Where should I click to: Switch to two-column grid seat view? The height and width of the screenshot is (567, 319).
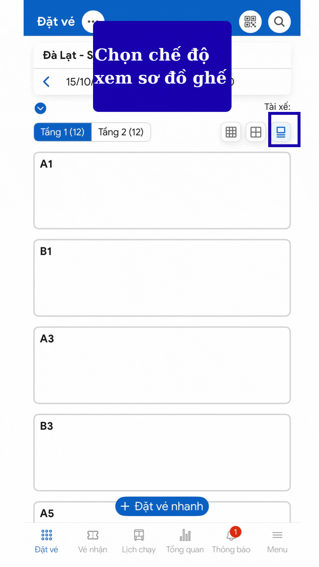click(256, 132)
